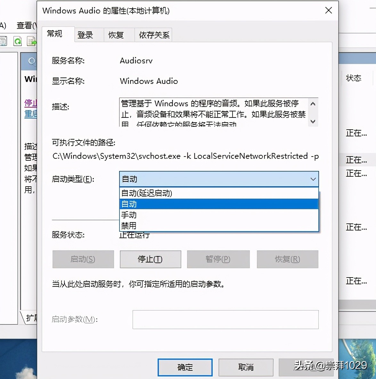Refresh the services list with the refresh icon
This screenshot has height=379, width=376.
point(18,41)
